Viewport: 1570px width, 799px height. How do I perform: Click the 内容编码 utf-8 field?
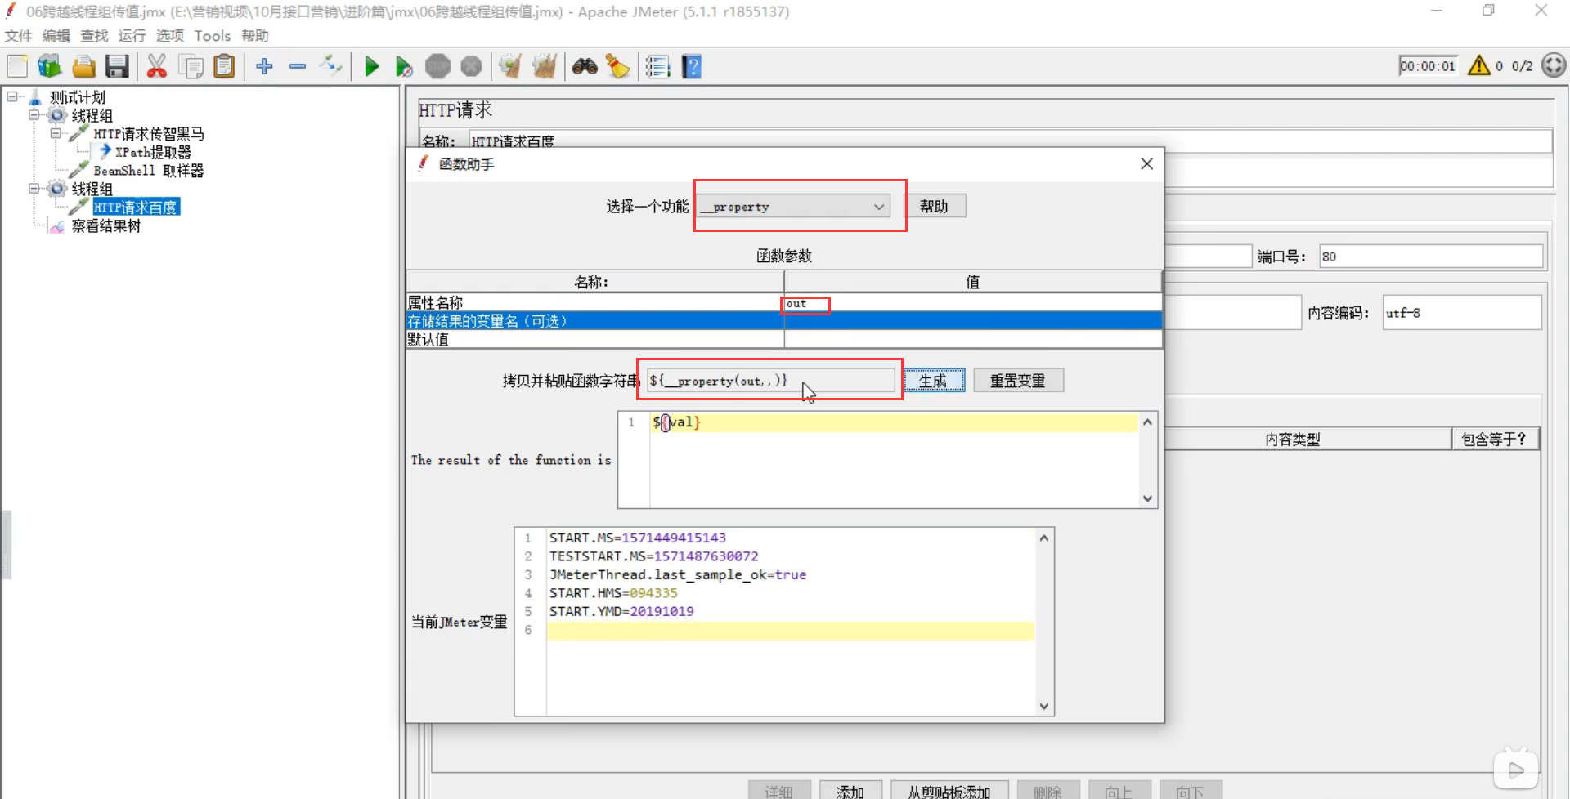pyautogui.click(x=1462, y=313)
